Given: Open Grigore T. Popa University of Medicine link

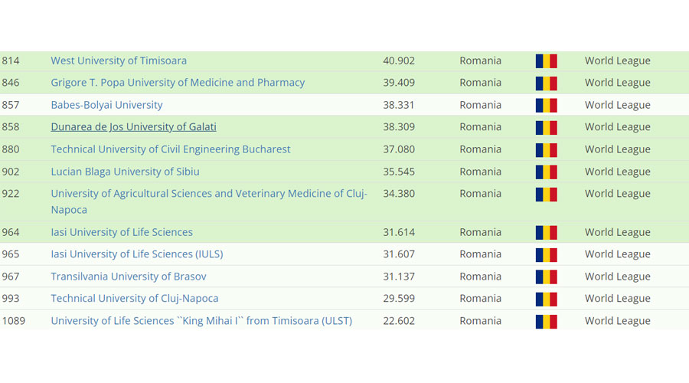Looking at the screenshot, I should [x=178, y=83].
